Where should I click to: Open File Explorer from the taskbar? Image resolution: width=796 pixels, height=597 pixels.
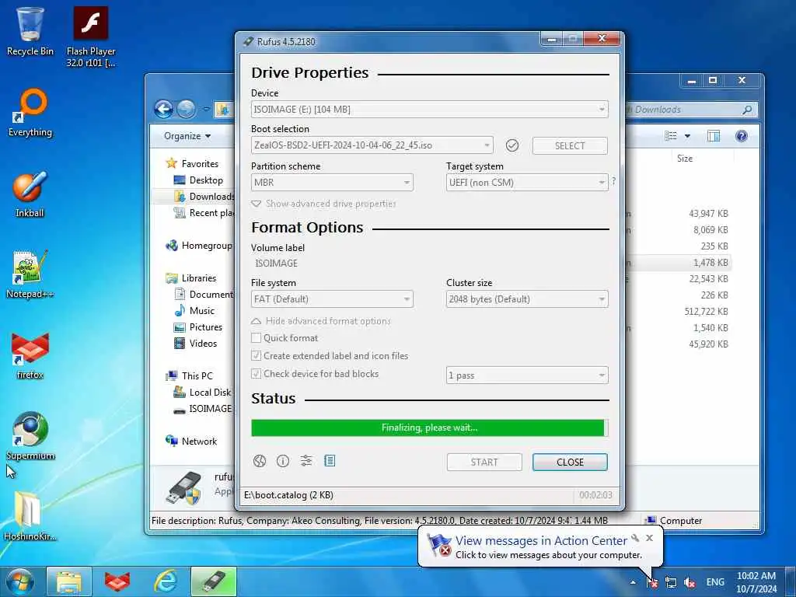pyautogui.click(x=69, y=581)
